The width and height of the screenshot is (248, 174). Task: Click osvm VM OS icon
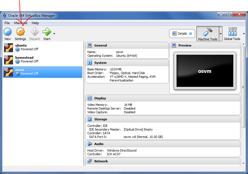[9, 72]
